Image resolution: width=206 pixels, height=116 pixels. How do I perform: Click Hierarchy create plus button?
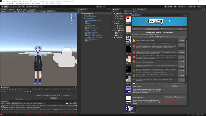click(x=79, y=11)
